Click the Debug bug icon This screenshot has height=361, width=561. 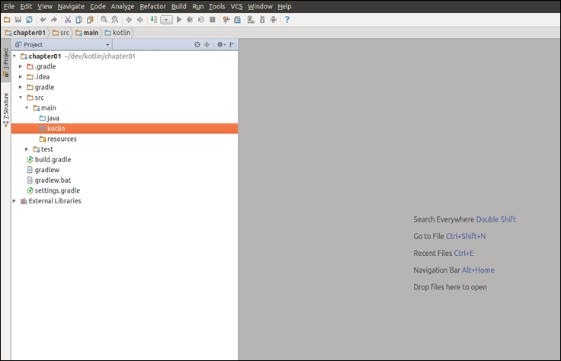tap(190, 20)
